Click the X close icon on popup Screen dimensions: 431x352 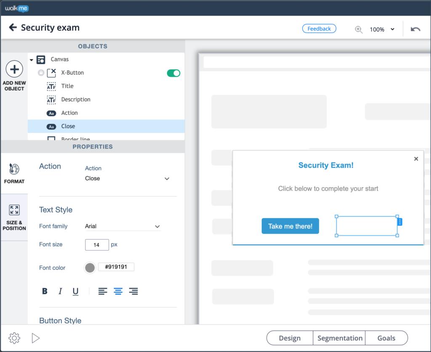click(416, 159)
